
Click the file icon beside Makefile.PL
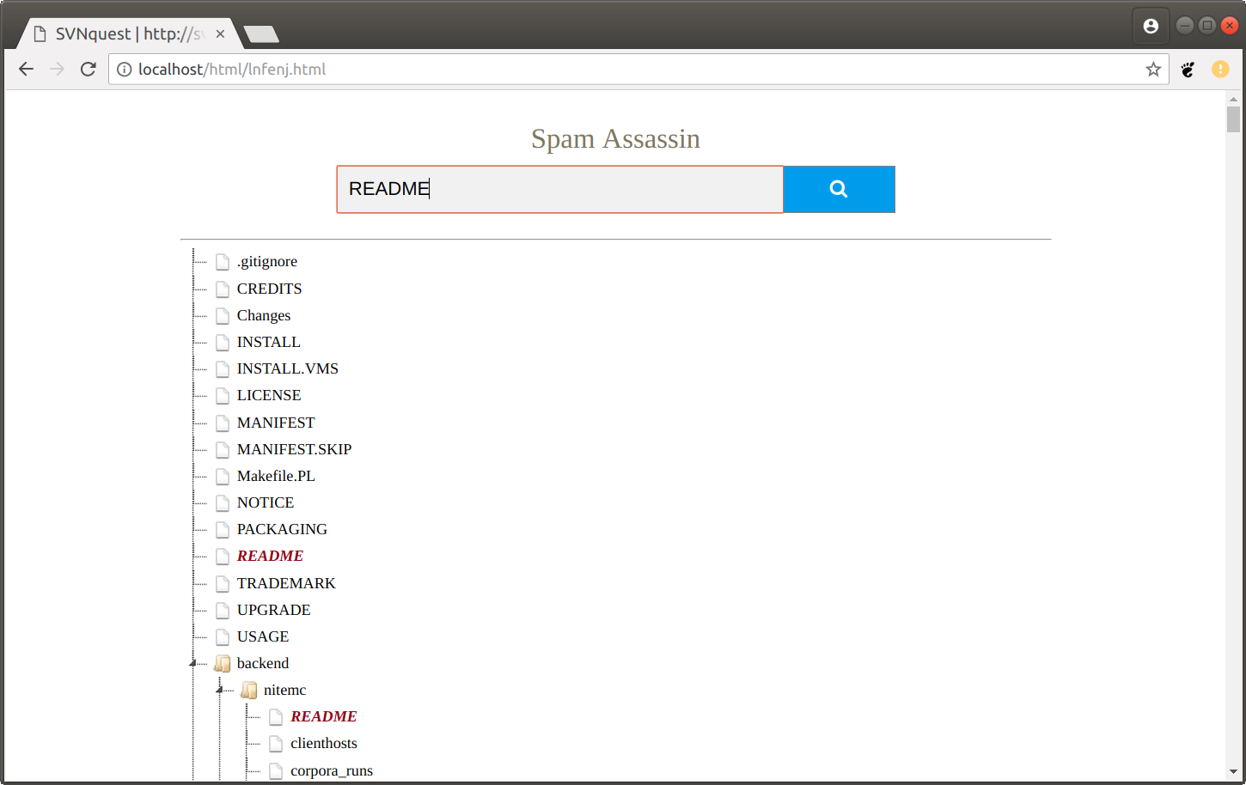pyautogui.click(x=223, y=476)
